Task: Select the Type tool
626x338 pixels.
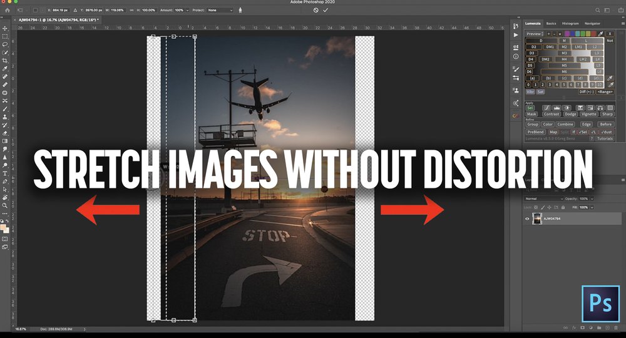Action: coord(5,173)
